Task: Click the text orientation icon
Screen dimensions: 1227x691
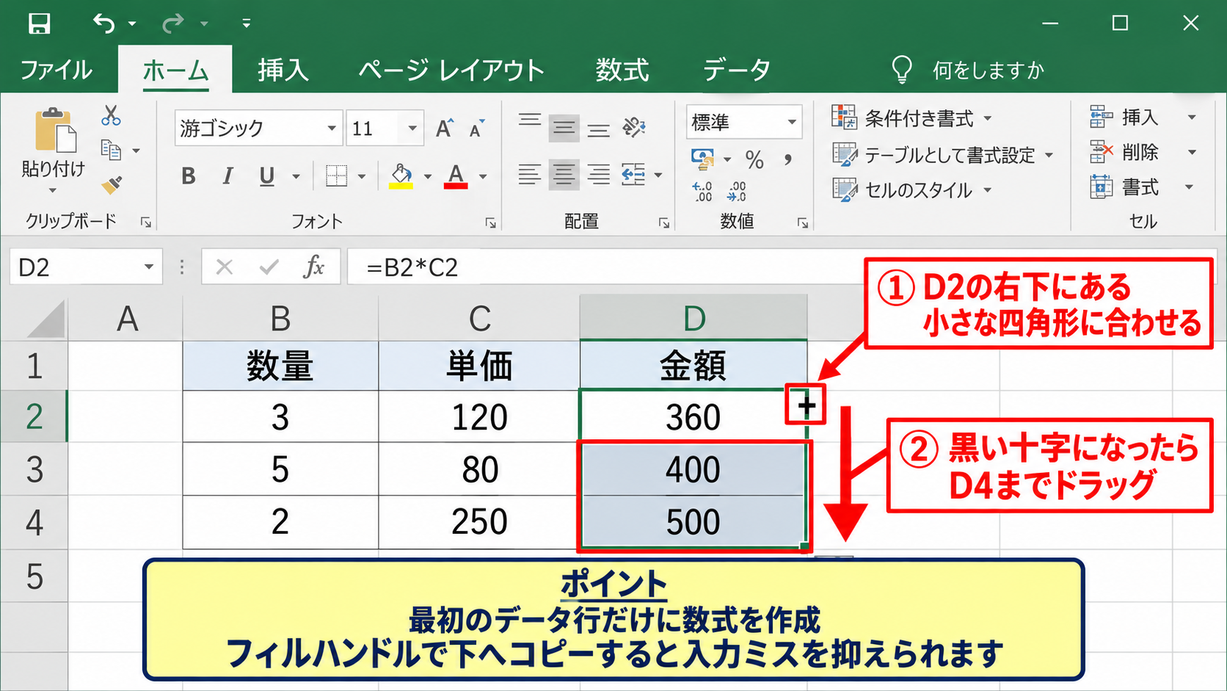Action: (x=634, y=128)
